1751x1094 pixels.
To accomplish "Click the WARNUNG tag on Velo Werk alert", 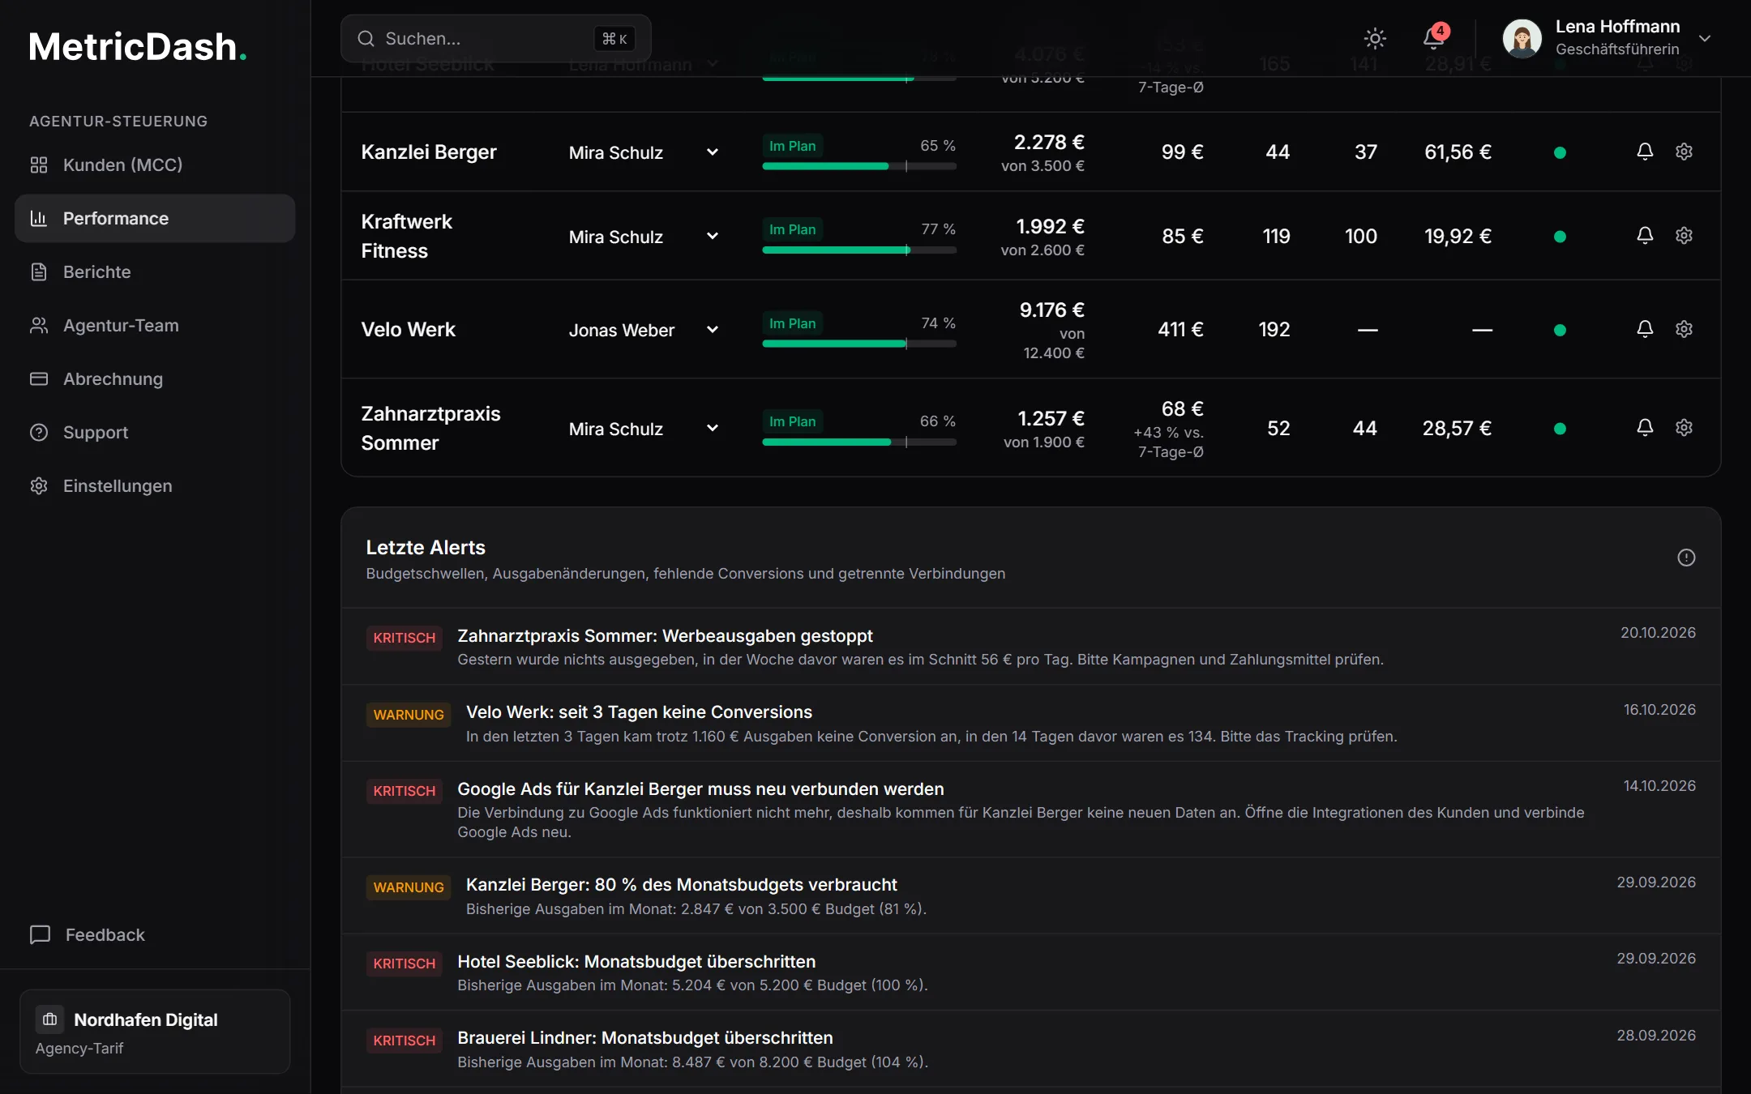I will point(409,715).
